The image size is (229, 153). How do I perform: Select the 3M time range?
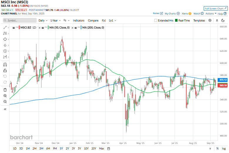coord(41,149)
